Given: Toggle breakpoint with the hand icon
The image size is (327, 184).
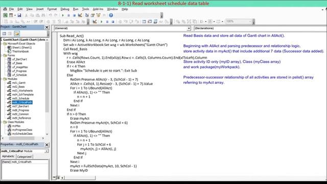Looking at the screenshot, I should coord(120,21).
